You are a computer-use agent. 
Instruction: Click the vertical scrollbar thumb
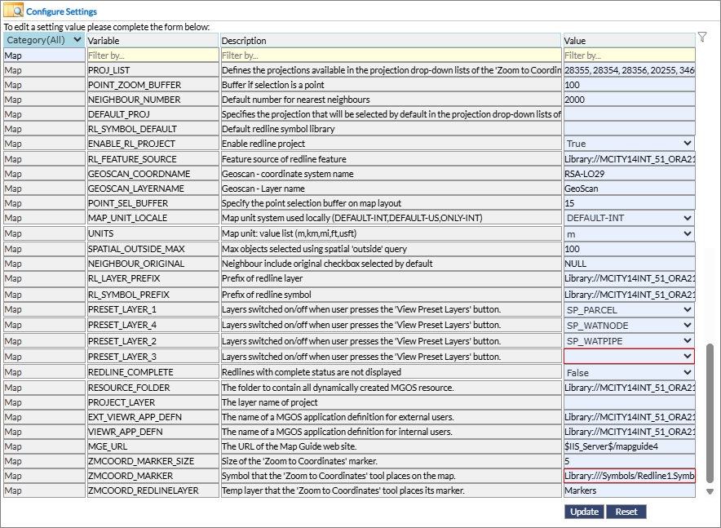click(x=710, y=412)
